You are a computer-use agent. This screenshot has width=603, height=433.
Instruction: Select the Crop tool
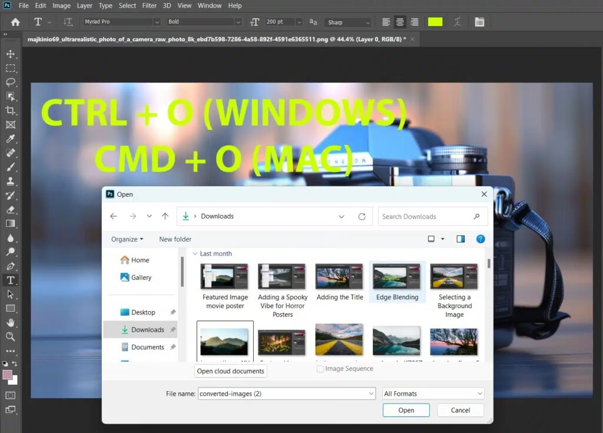coord(11,110)
